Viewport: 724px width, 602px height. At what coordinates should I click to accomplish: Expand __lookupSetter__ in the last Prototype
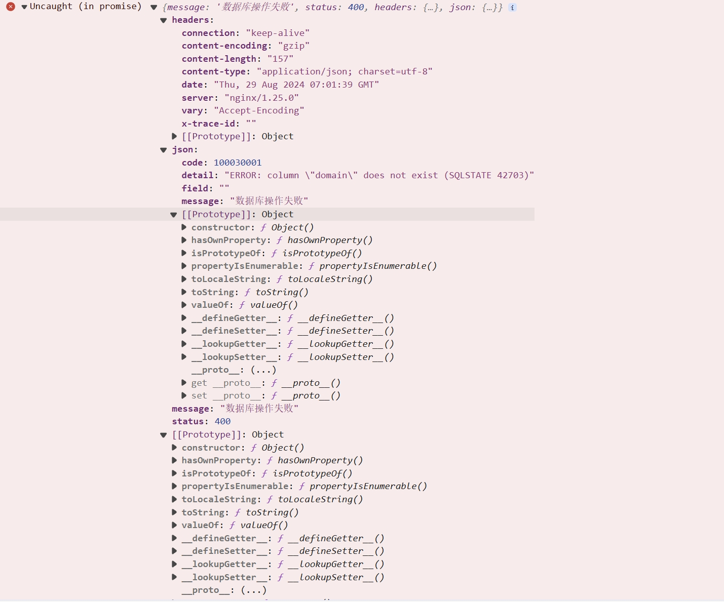coord(174,577)
